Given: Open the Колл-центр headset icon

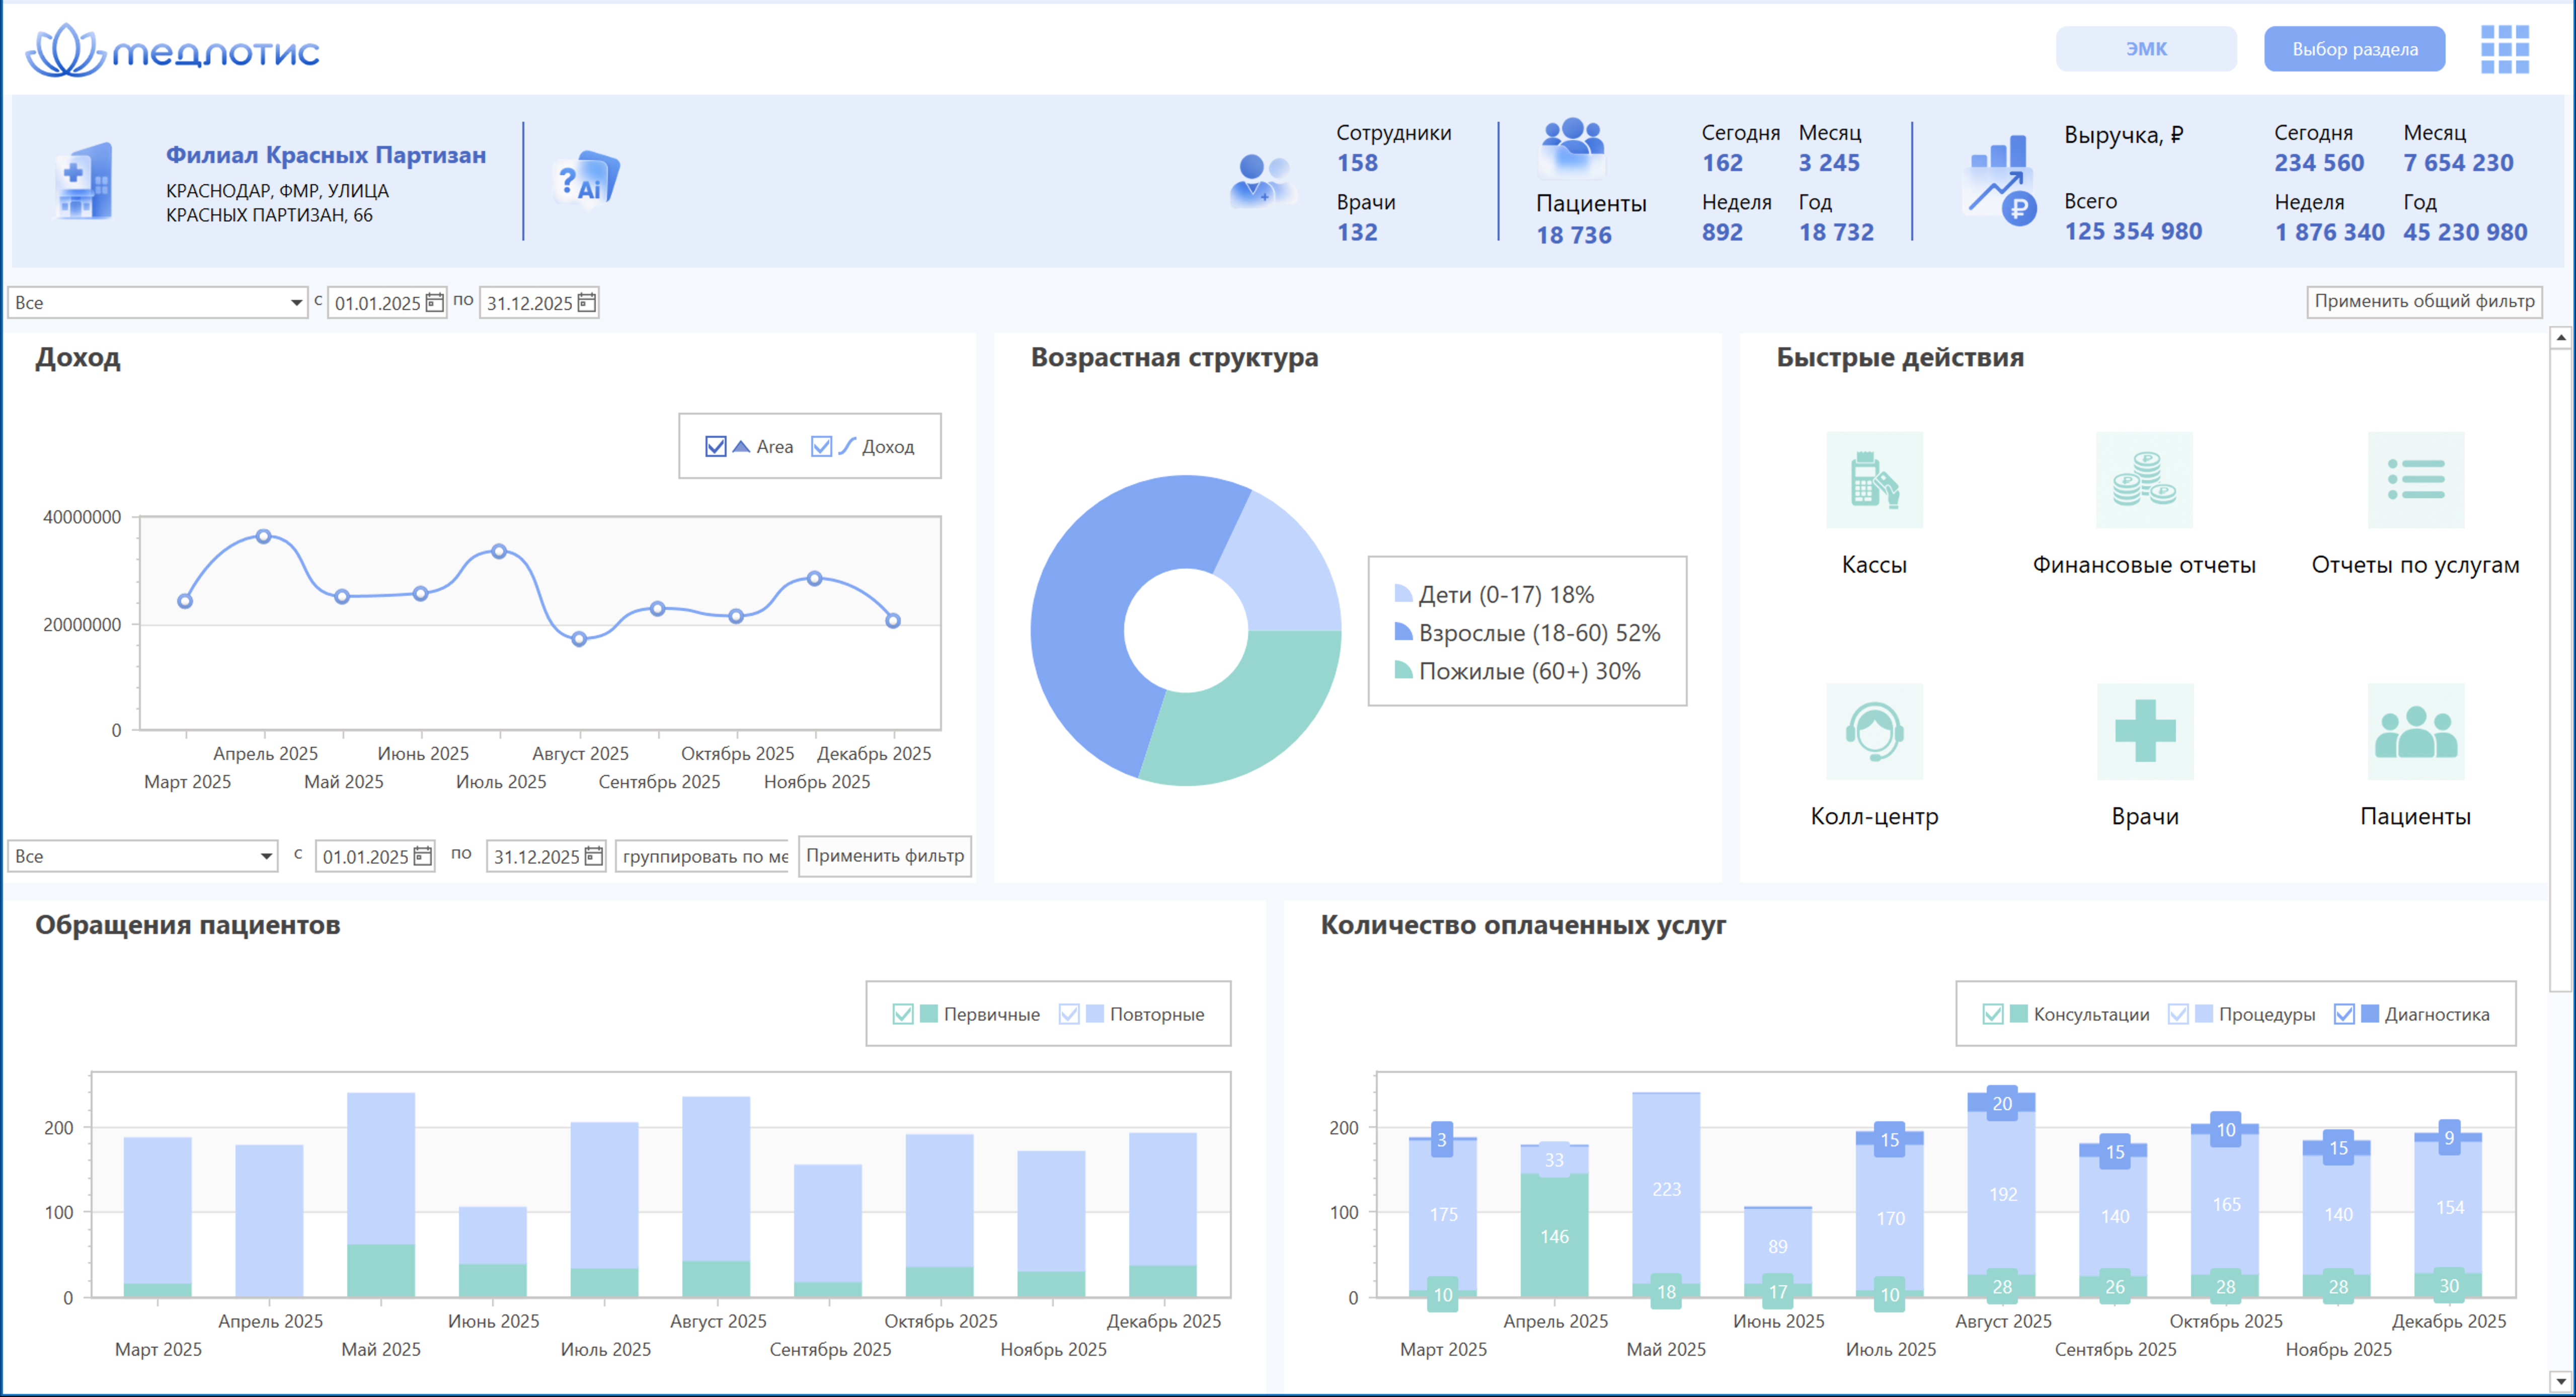Looking at the screenshot, I should [x=1874, y=732].
